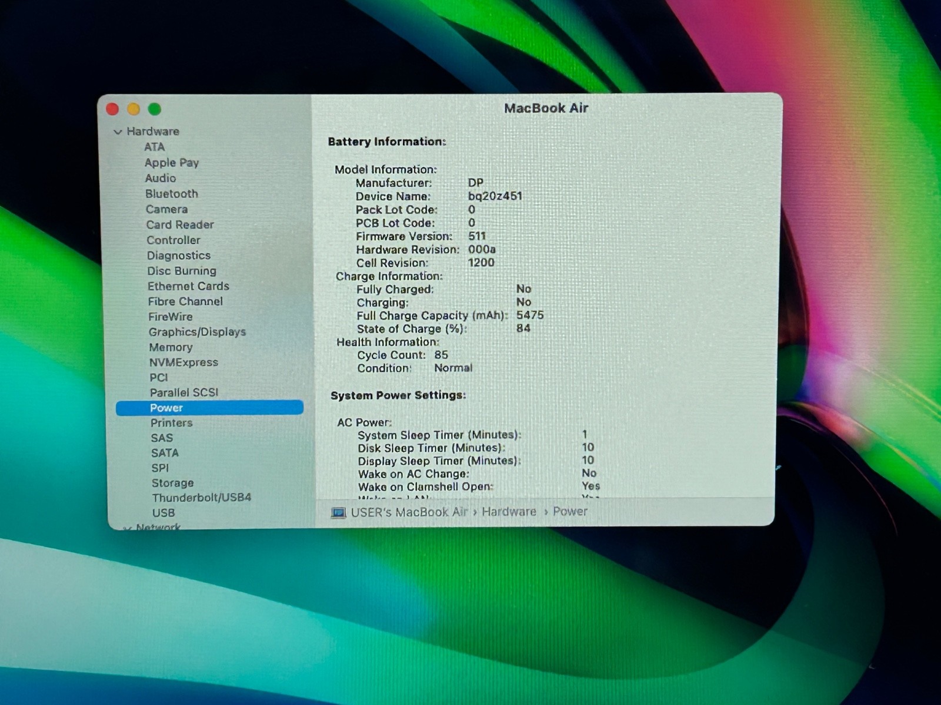941x705 pixels.
Task: View Storage information
Action: pyautogui.click(x=172, y=483)
